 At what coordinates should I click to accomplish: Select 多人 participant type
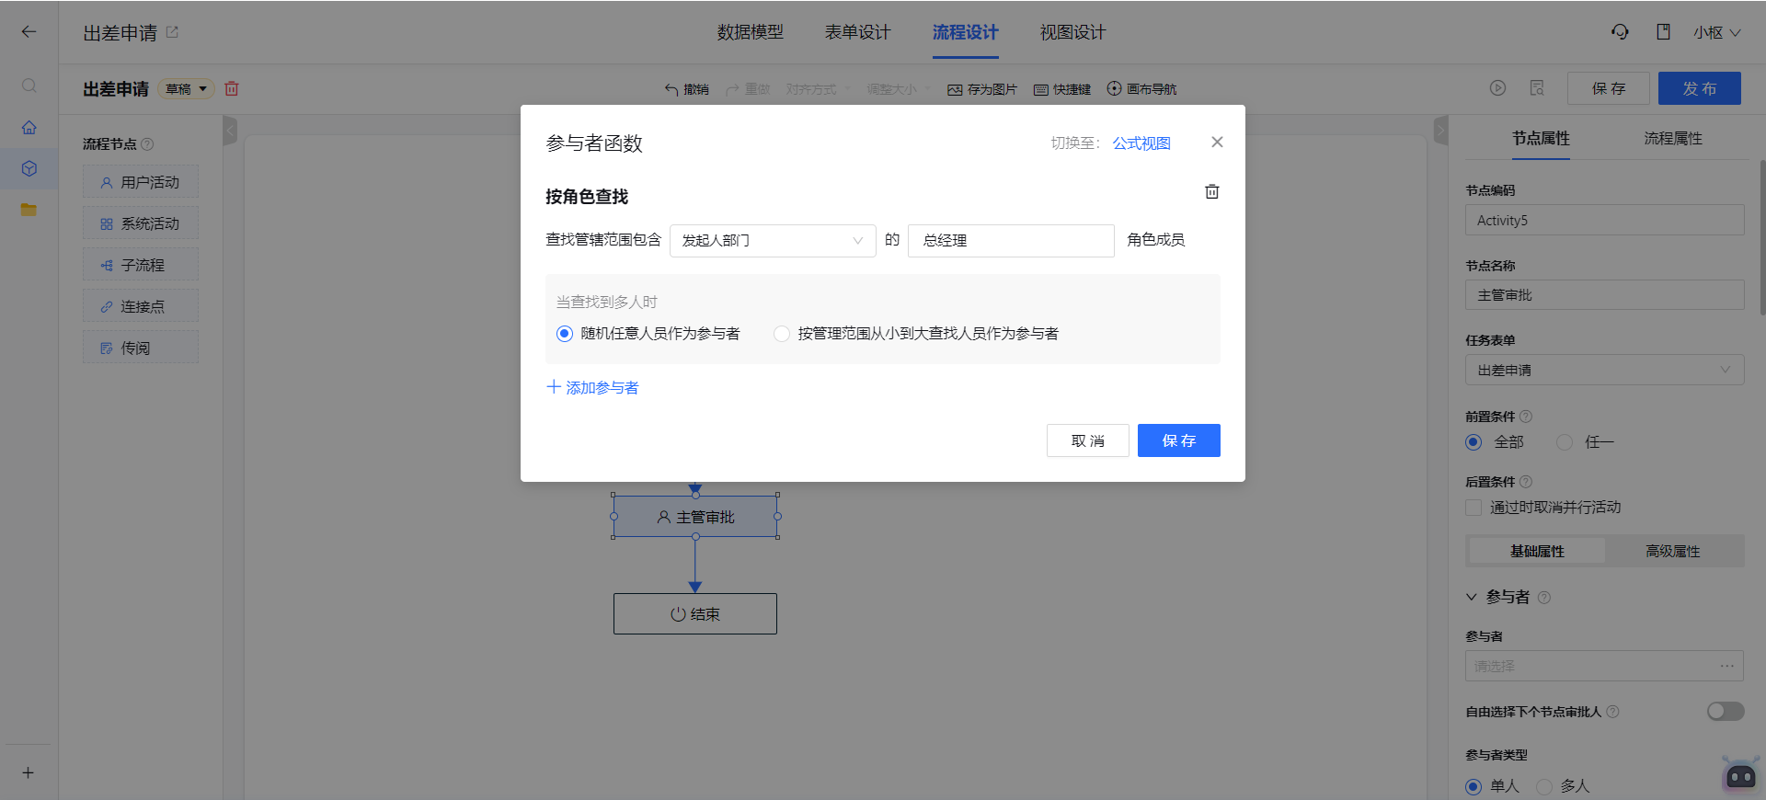1544,786
